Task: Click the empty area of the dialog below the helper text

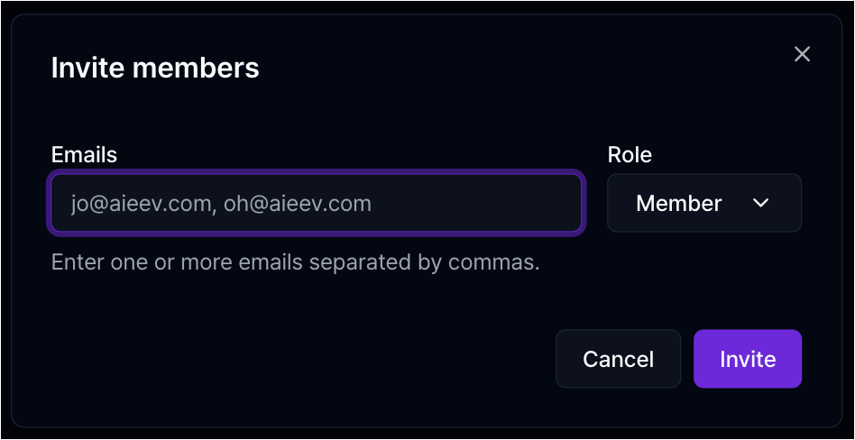Action: tap(272, 349)
